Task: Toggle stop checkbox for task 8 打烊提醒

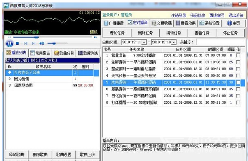Action: coord(238,102)
